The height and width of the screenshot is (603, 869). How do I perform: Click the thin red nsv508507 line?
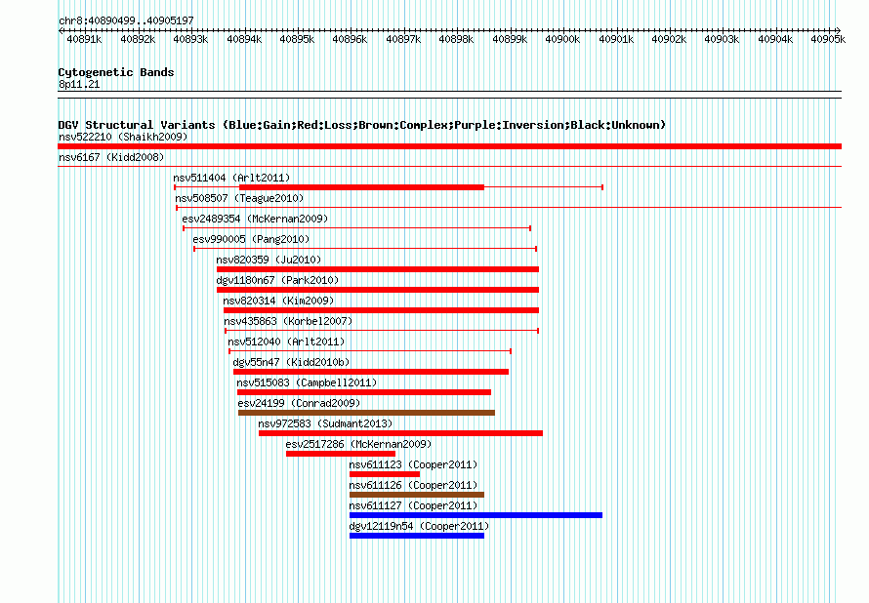tap(509, 208)
